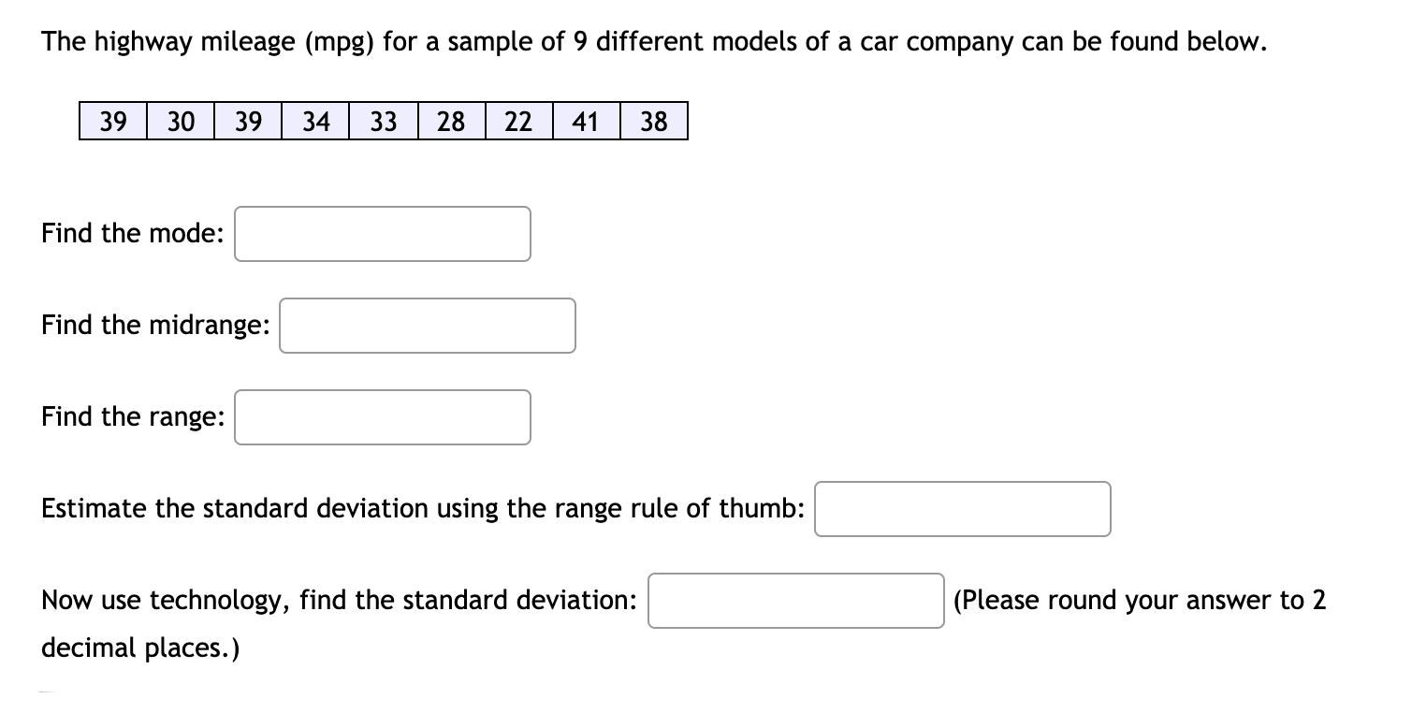Select the table cell containing 34
1426x713 pixels.
(314, 121)
